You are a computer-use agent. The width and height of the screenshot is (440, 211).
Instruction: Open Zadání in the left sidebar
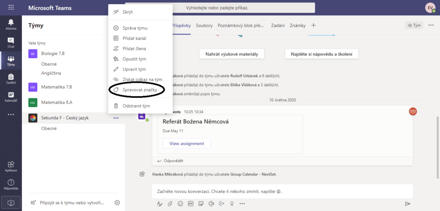(x=11, y=78)
